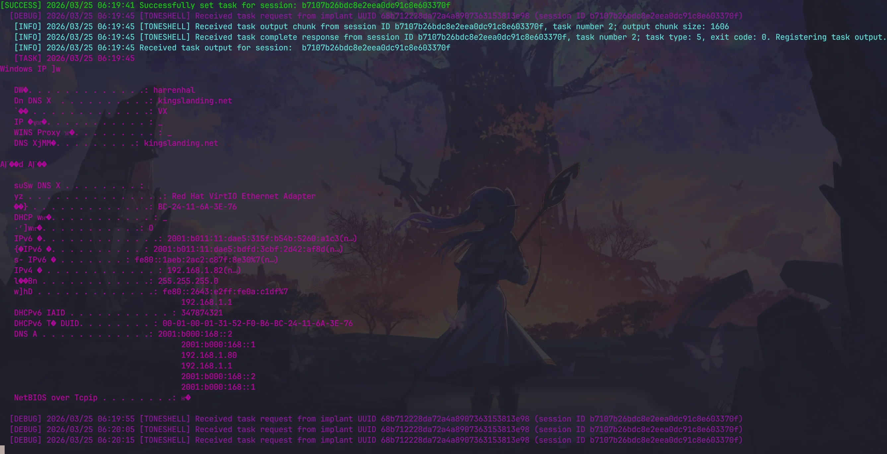Click the IPv4 address 192.168.1.82

click(x=195, y=271)
